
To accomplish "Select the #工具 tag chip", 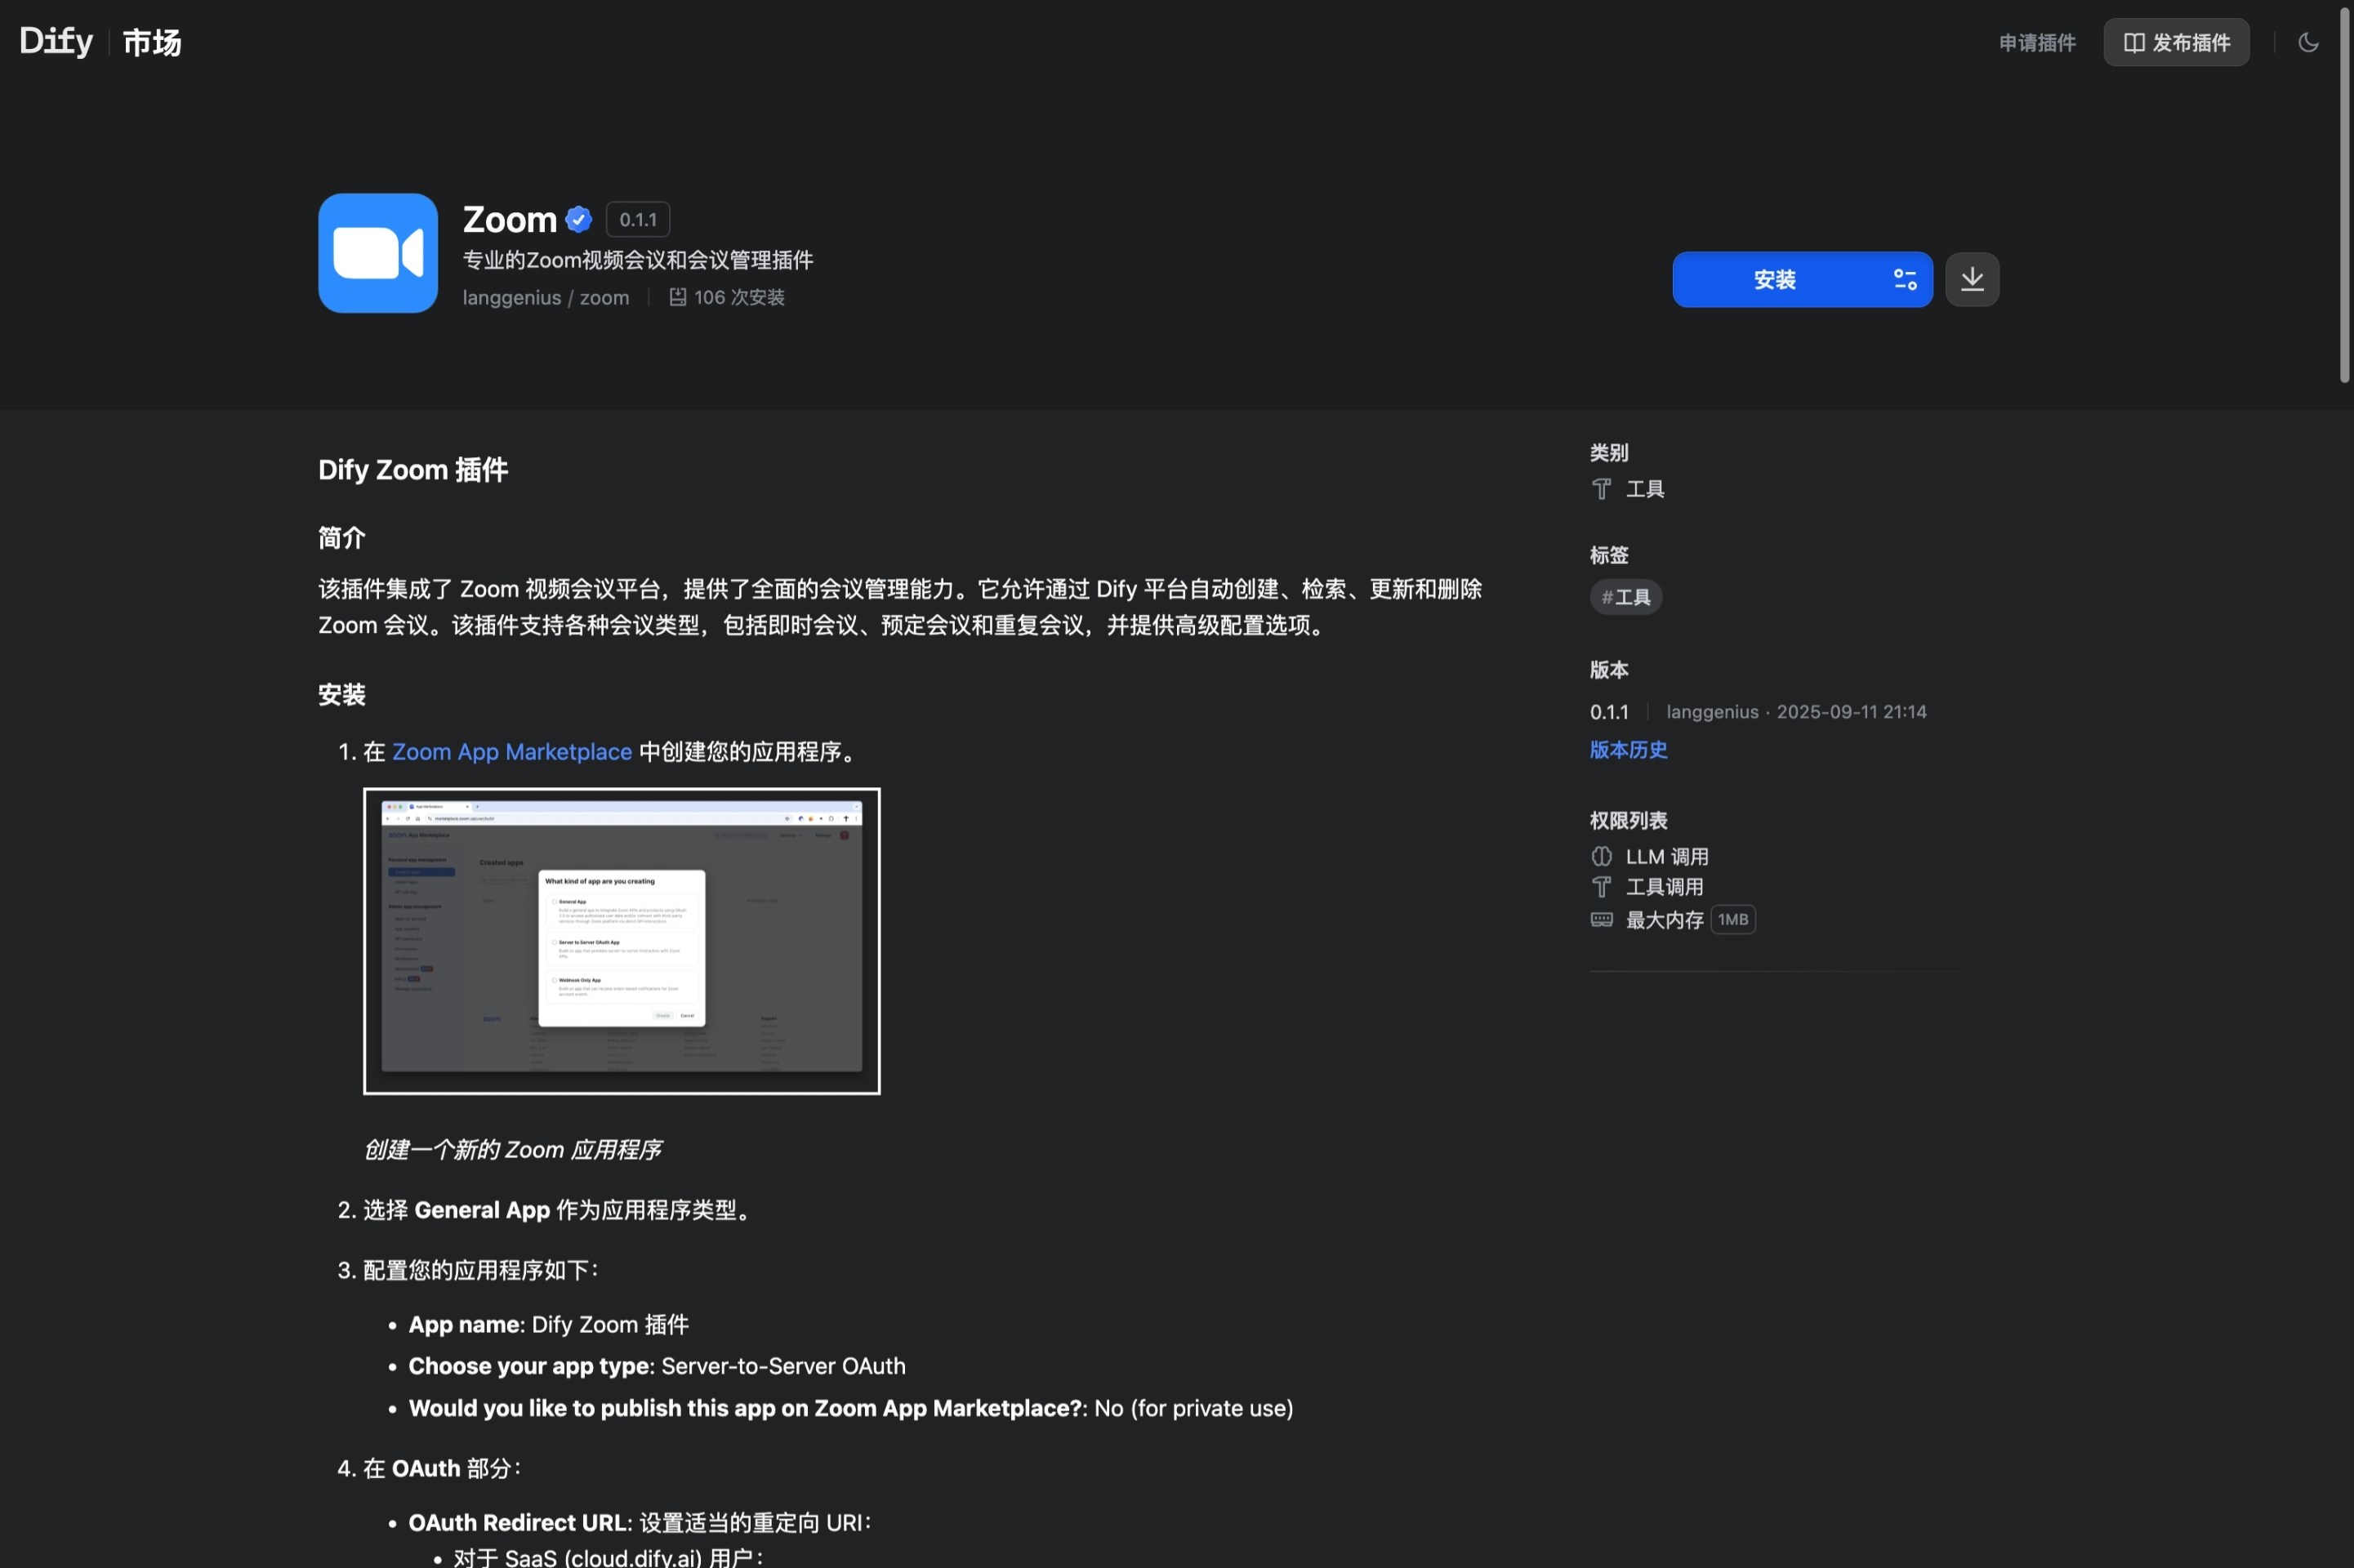I will tap(1626, 597).
